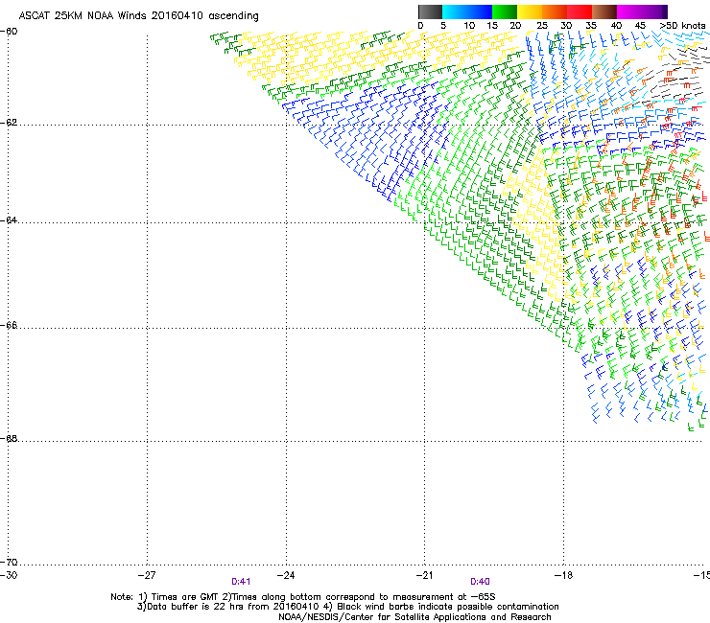Click the latitude label '-60'
The width and height of the screenshot is (710, 623).
point(9,32)
